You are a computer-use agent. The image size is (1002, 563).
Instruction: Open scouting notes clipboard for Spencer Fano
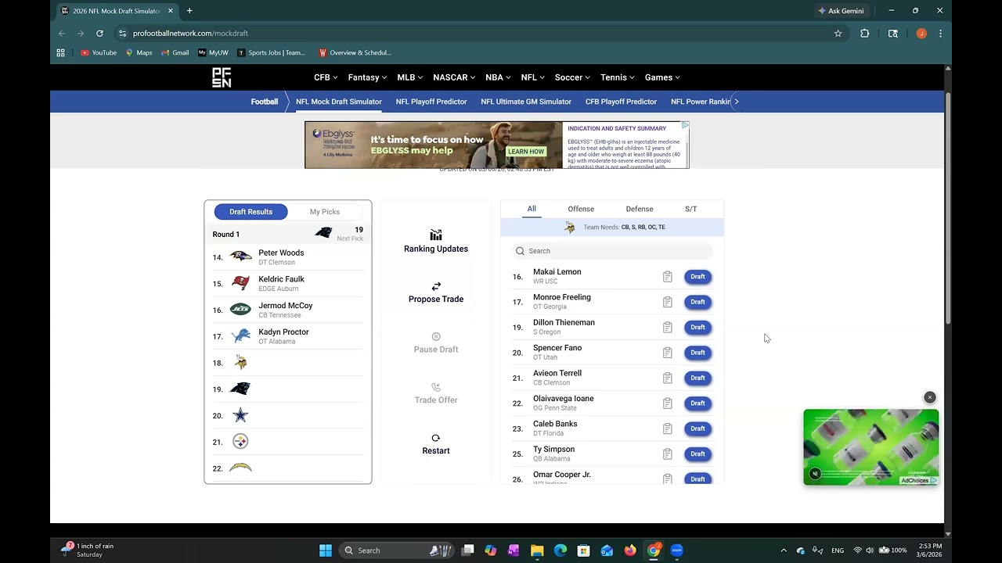[668, 353]
